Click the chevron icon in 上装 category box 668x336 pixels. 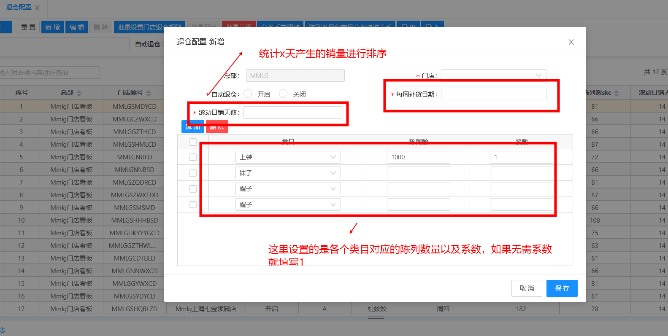[333, 157]
